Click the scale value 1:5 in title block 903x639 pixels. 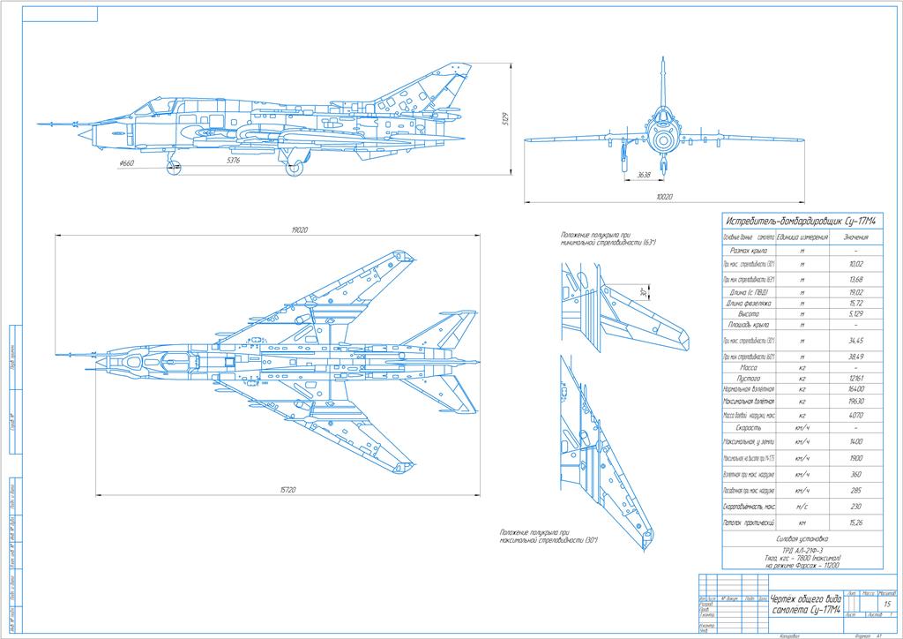[x=887, y=605]
